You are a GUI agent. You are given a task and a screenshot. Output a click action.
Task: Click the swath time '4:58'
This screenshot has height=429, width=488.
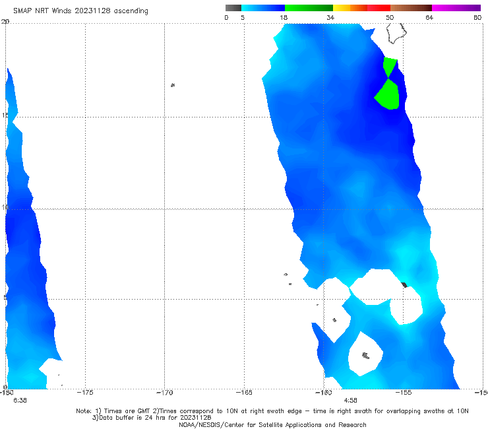[x=350, y=401]
